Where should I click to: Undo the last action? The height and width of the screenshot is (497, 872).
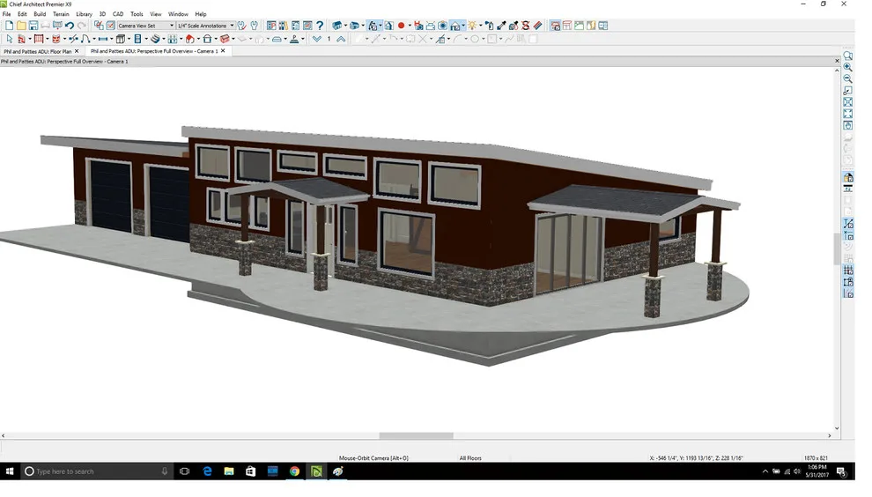pos(70,26)
